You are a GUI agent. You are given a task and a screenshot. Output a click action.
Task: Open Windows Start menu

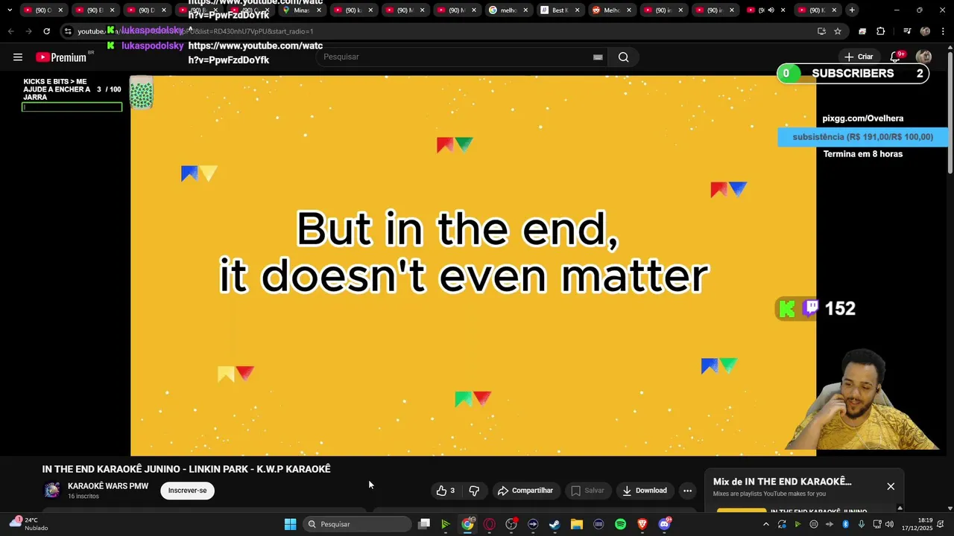[290, 524]
